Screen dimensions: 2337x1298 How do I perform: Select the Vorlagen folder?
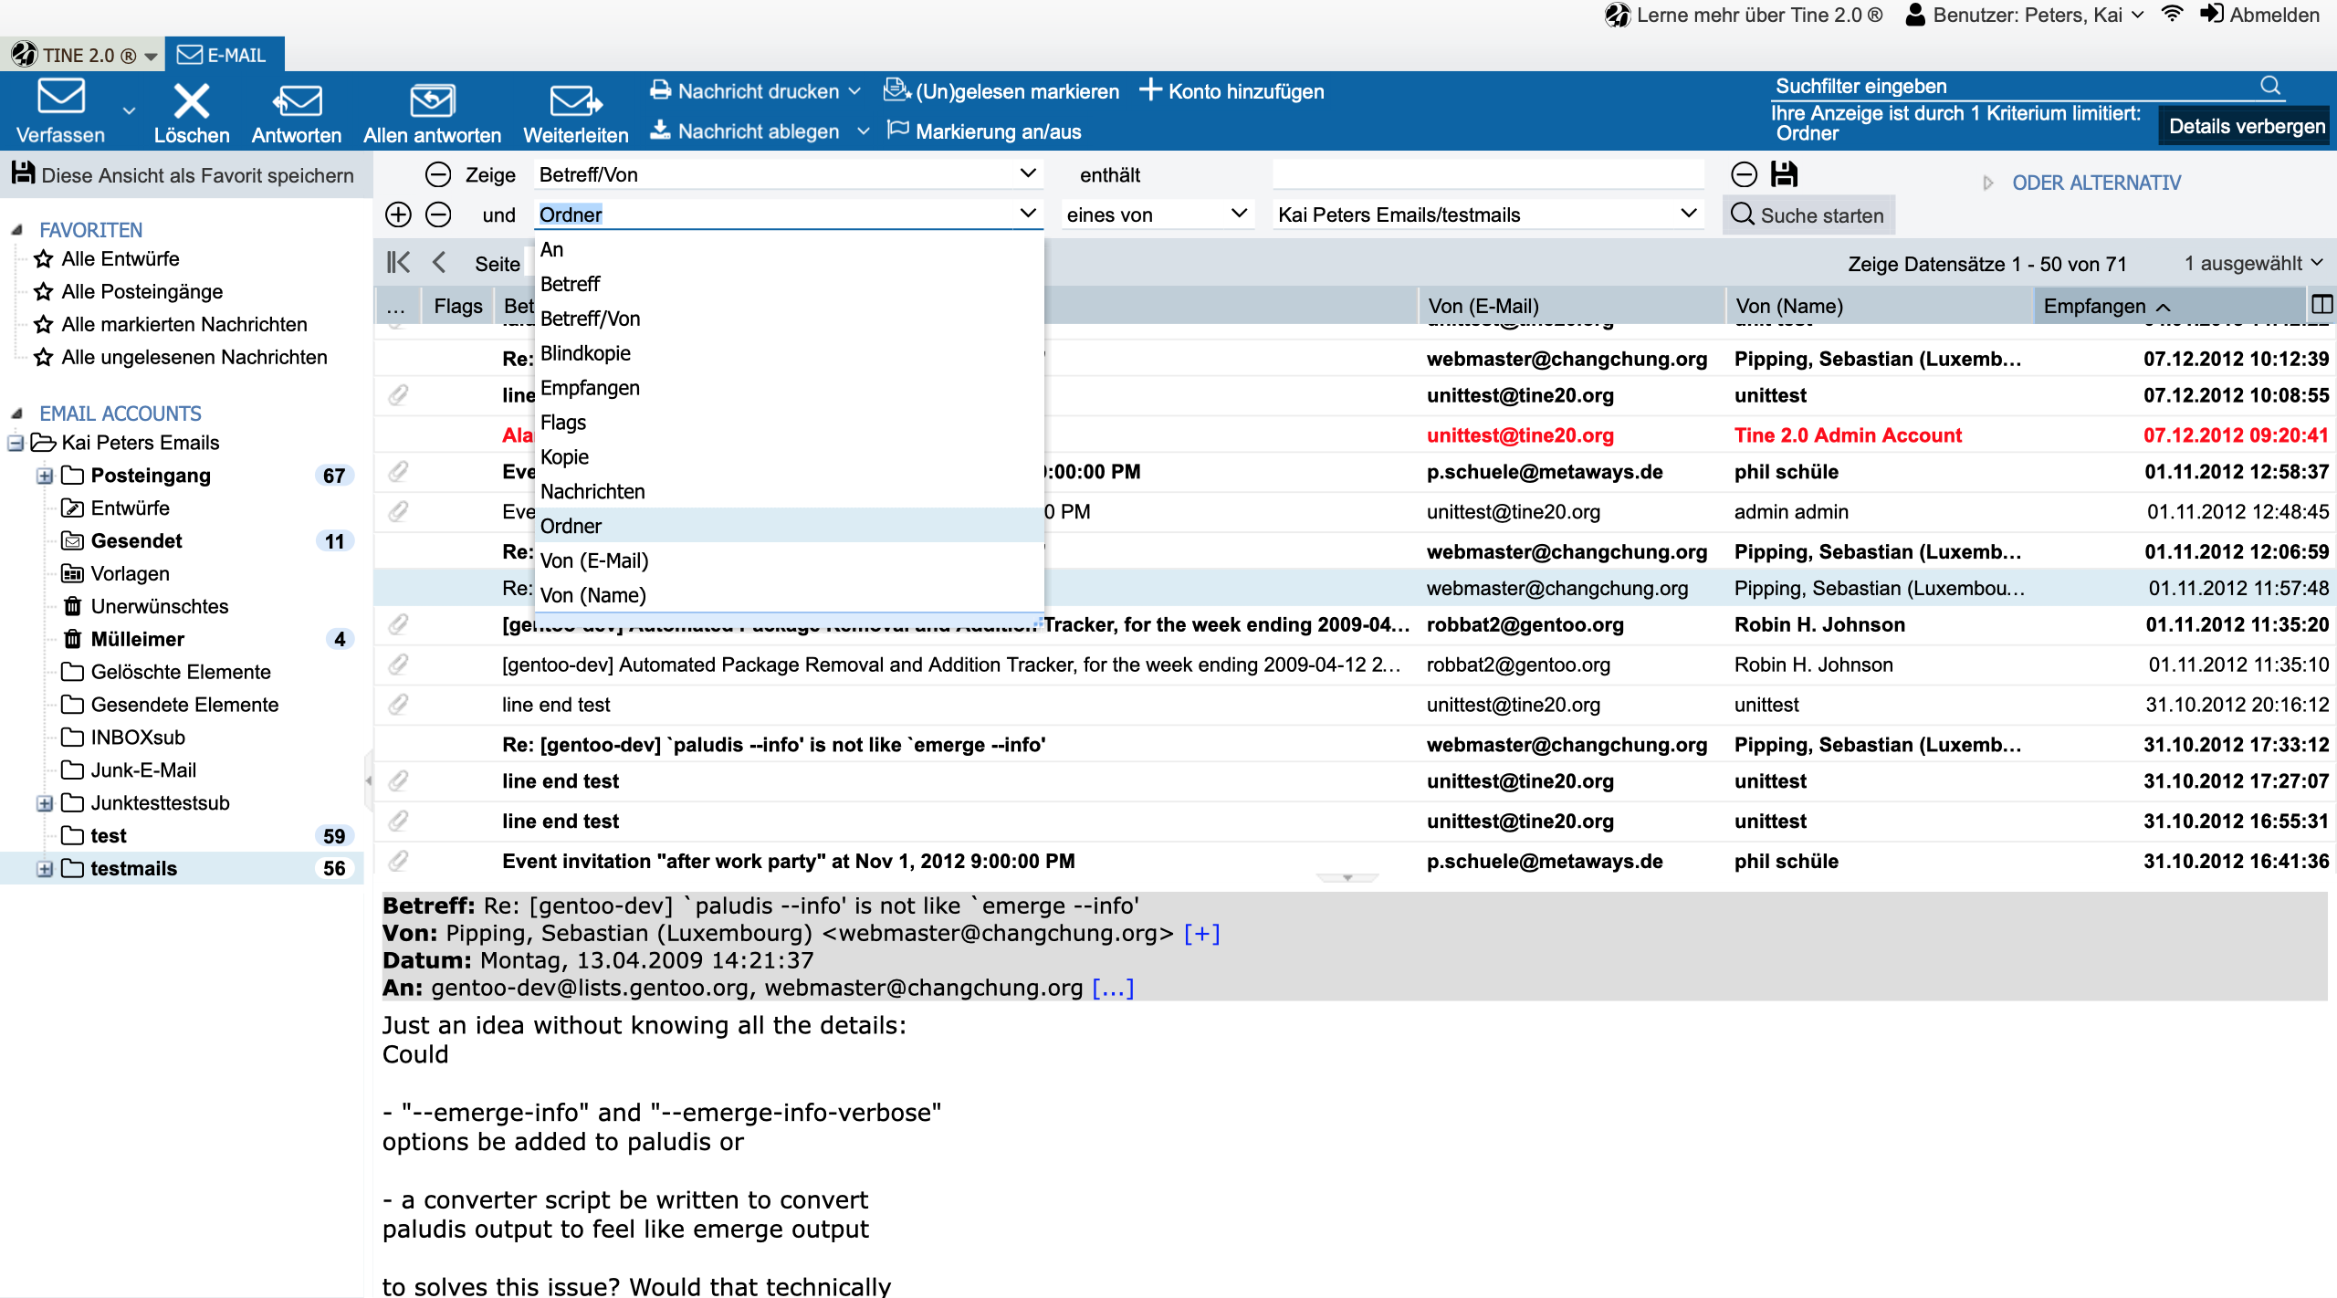coord(131,573)
